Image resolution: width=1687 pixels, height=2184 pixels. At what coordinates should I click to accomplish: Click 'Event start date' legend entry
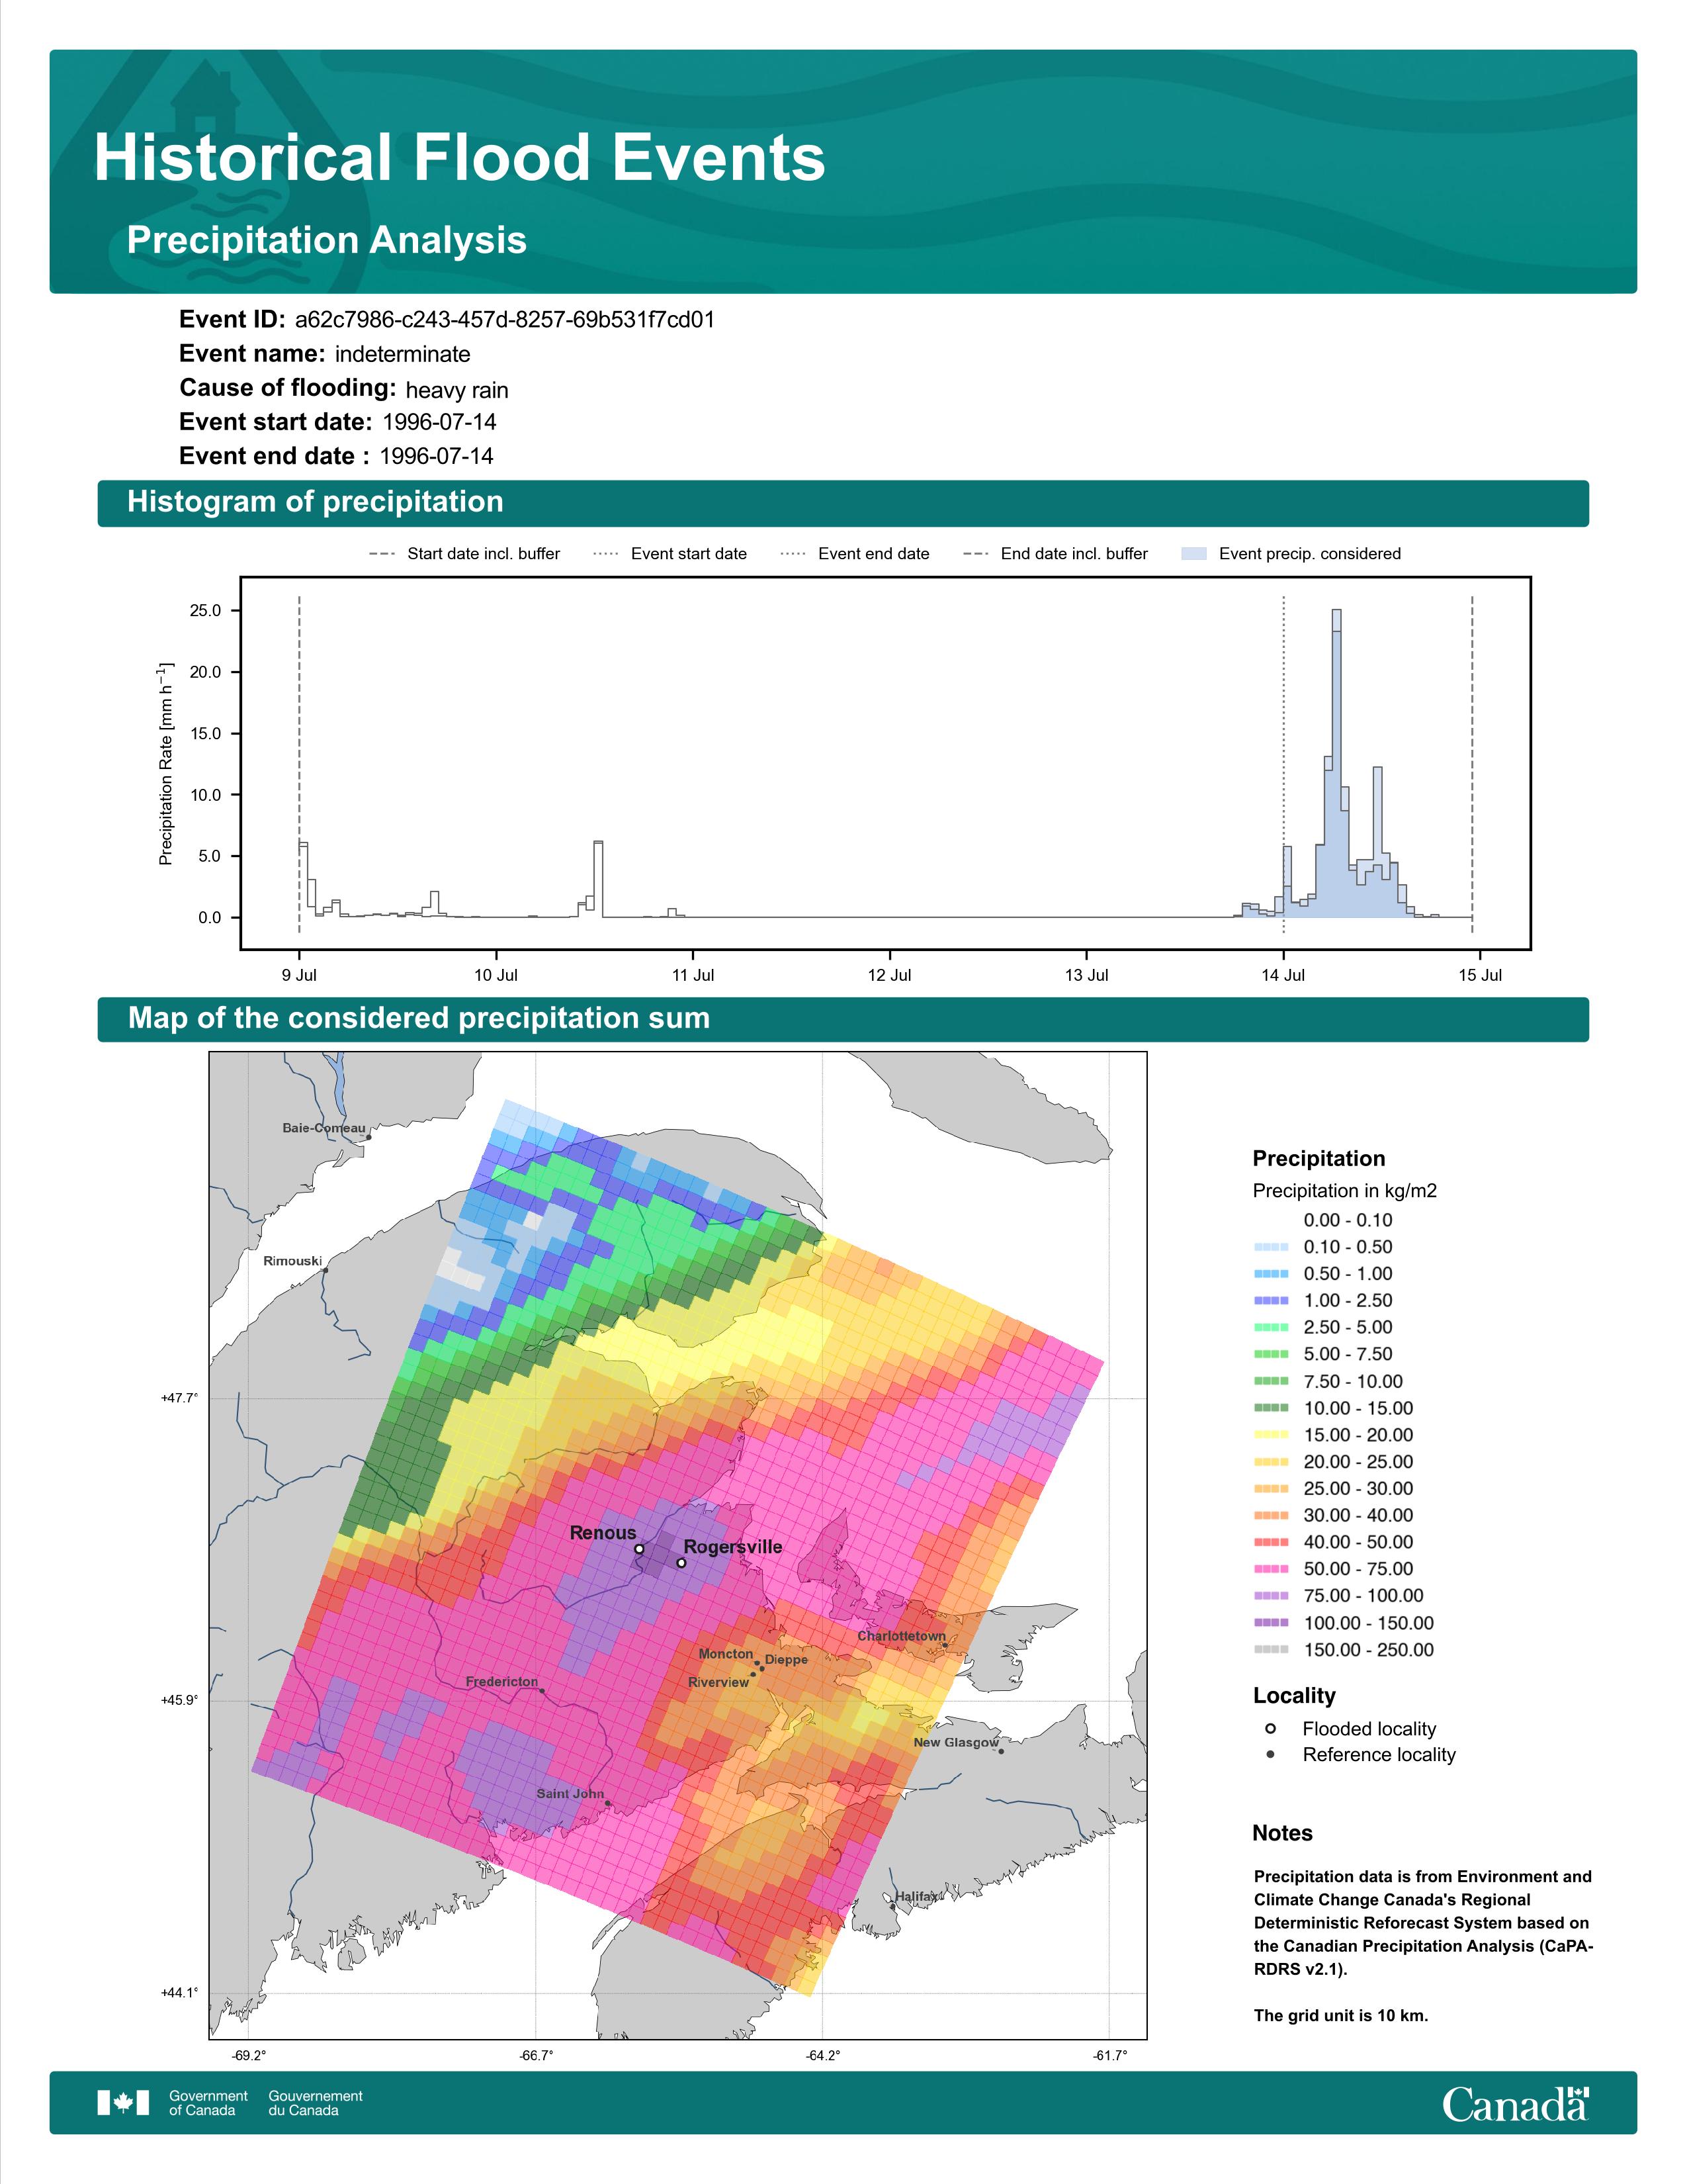671,554
